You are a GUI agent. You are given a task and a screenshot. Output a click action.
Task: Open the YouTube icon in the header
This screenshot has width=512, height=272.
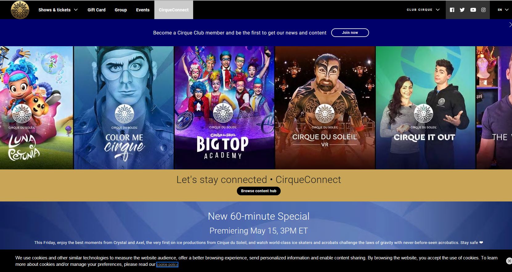coord(473,10)
